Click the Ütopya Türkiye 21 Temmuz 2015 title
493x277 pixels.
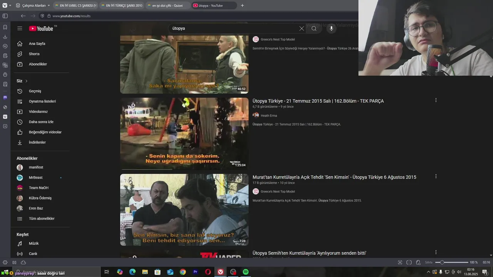coord(318,101)
